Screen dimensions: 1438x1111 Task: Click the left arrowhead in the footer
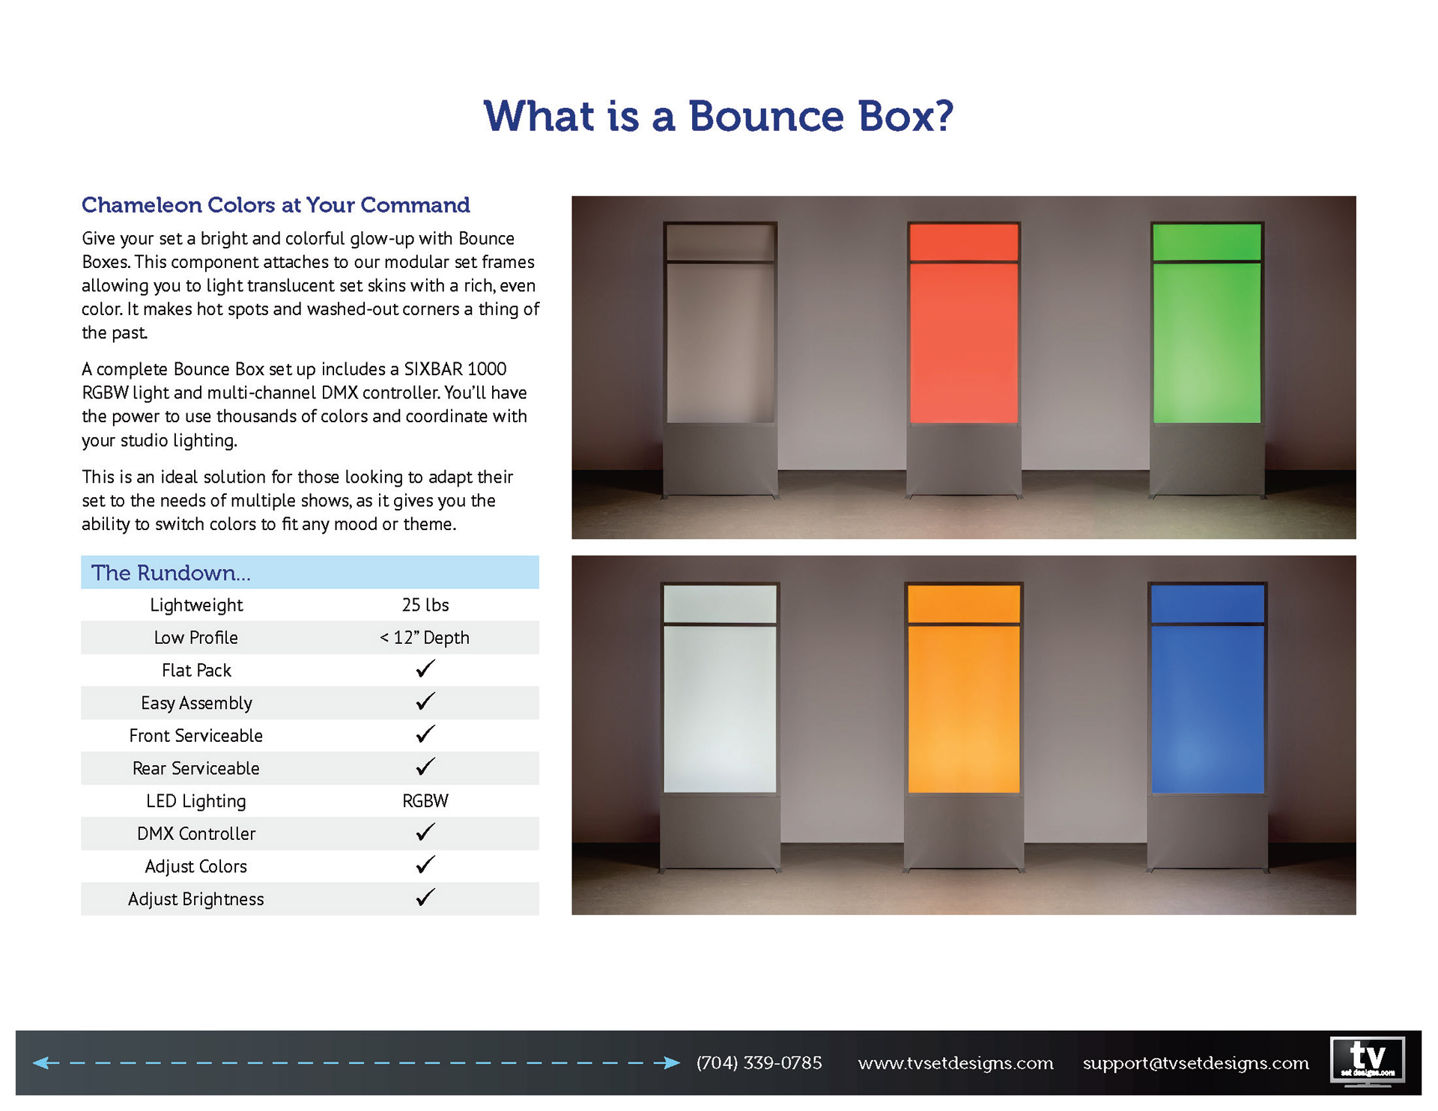[x=41, y=1062]
